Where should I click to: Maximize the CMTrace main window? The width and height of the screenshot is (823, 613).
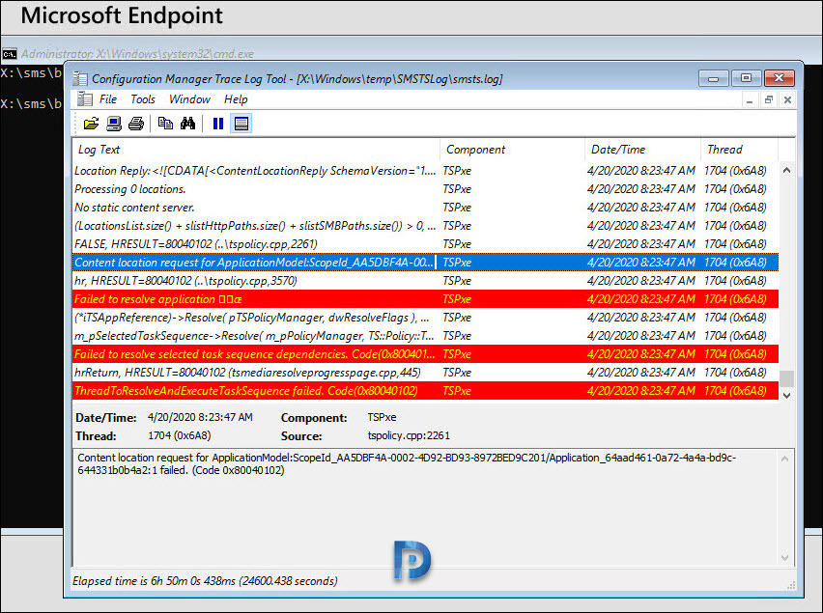746,78
